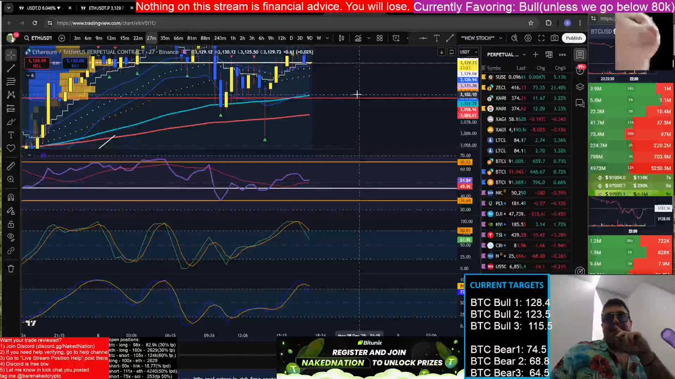Select the 15m timeframe
The image size is (675, 379).
[x=124, y=38]
